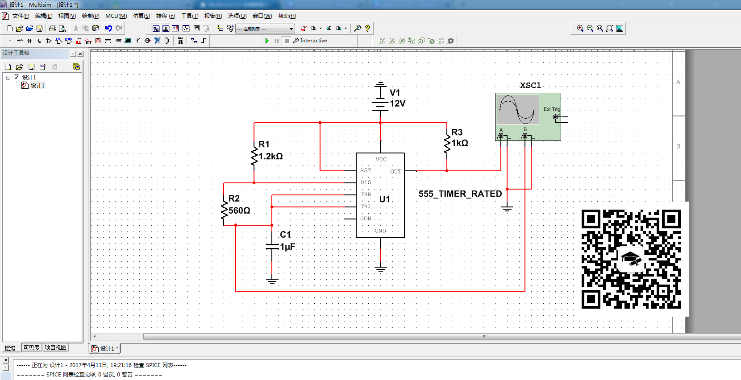Viewport: 741px width, 380px height.
Task: Click the zoom out magnifier icon
Action: (x=590, y=28)
